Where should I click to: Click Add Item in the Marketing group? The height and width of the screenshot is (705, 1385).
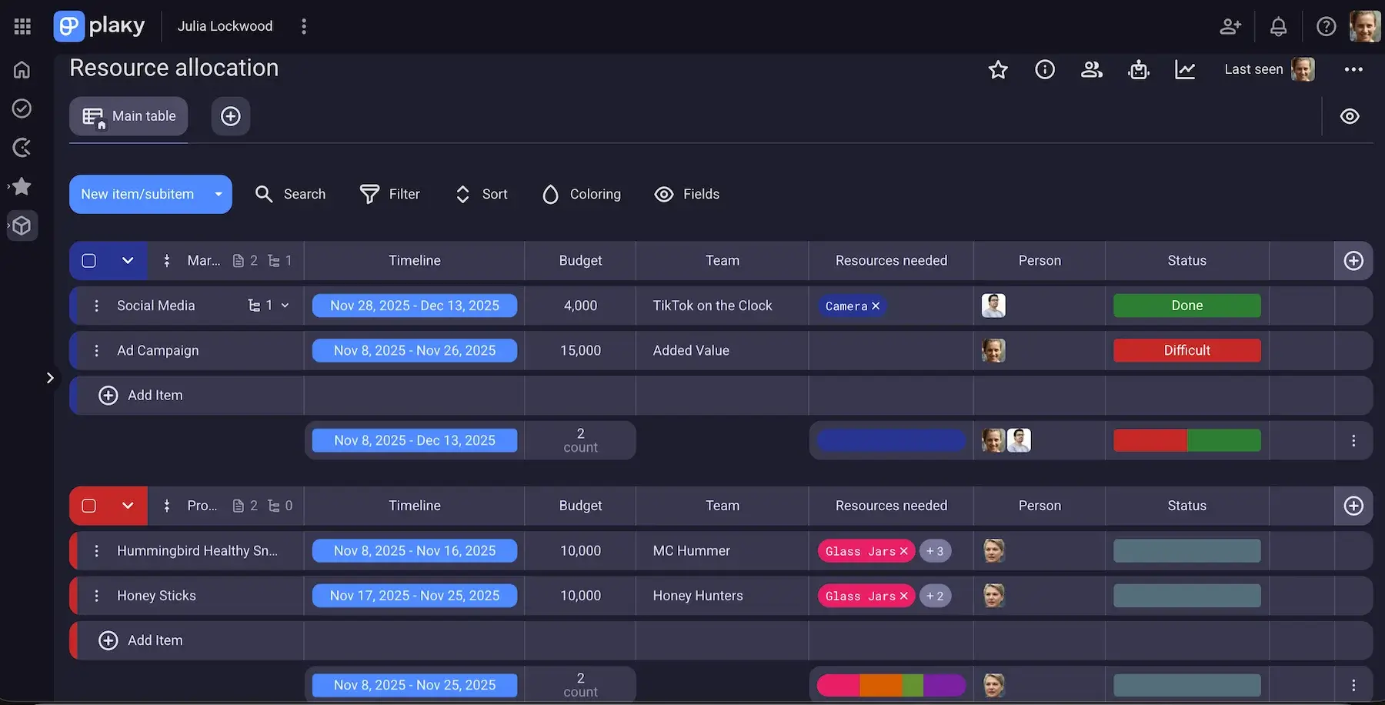tap(141, 396)
